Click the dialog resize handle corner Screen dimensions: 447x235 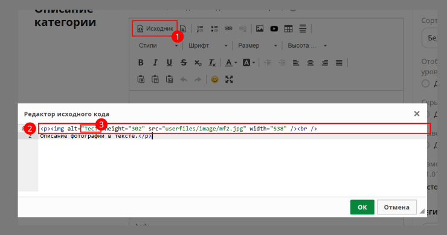[x=422, y=211]
